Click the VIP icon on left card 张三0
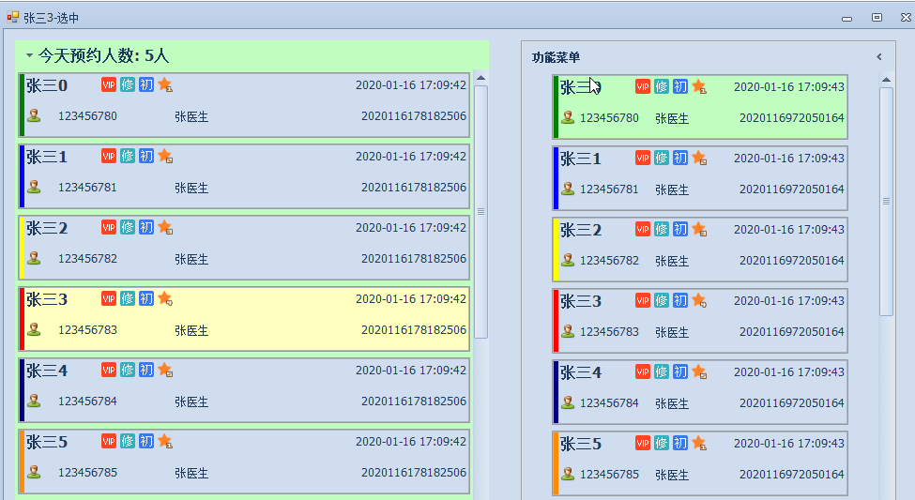 pos(109,84)
